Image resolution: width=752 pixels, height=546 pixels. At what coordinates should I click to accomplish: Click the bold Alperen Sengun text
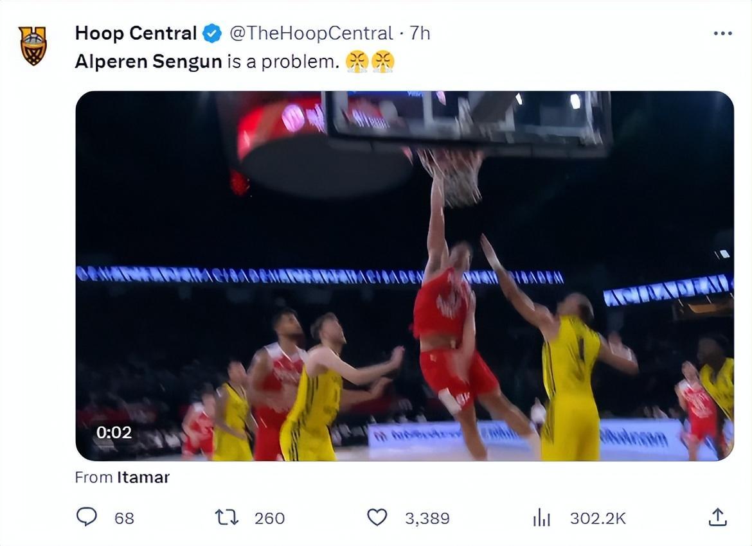click(148, 62)
